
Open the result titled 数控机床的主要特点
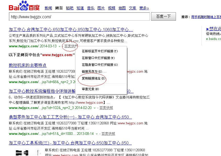click(x=28, y=65)
